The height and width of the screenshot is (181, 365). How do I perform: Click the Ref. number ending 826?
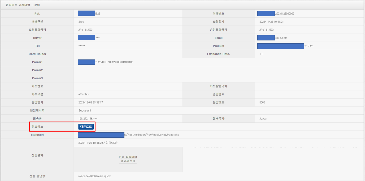[89, 13]
